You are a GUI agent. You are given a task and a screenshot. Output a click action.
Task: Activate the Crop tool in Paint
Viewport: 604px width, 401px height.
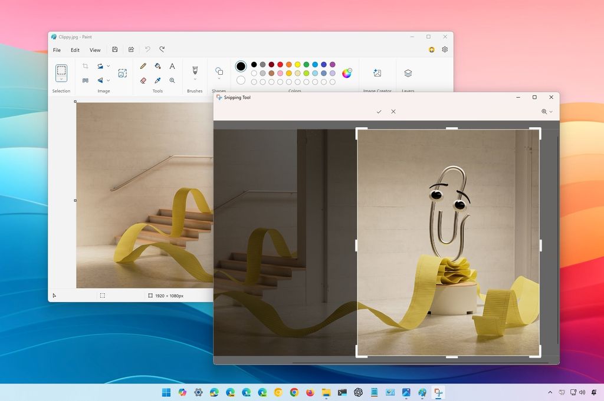click(87, 66)
